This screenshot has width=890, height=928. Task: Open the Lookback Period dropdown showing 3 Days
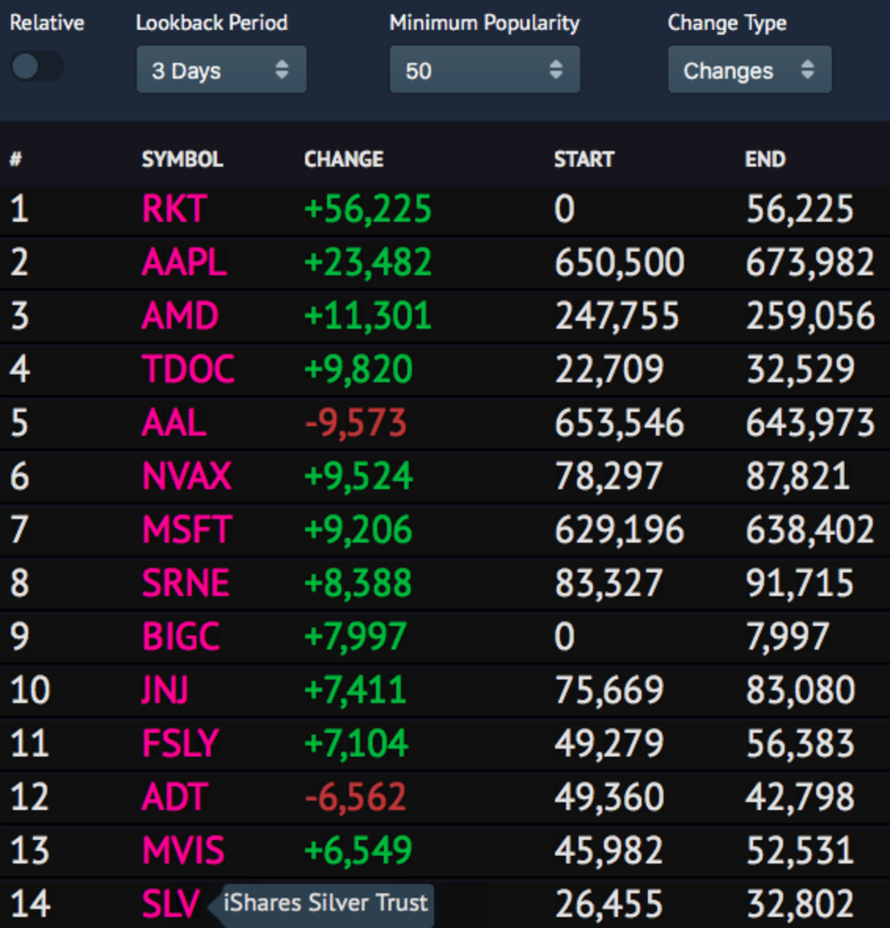pyautogui.click(x=221, y=70)
